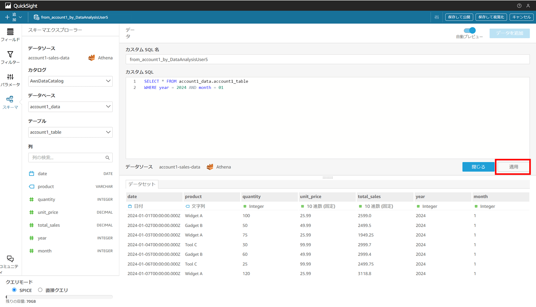
Task: Open the データベース account1_data dropdown
Action: (70, 107)
